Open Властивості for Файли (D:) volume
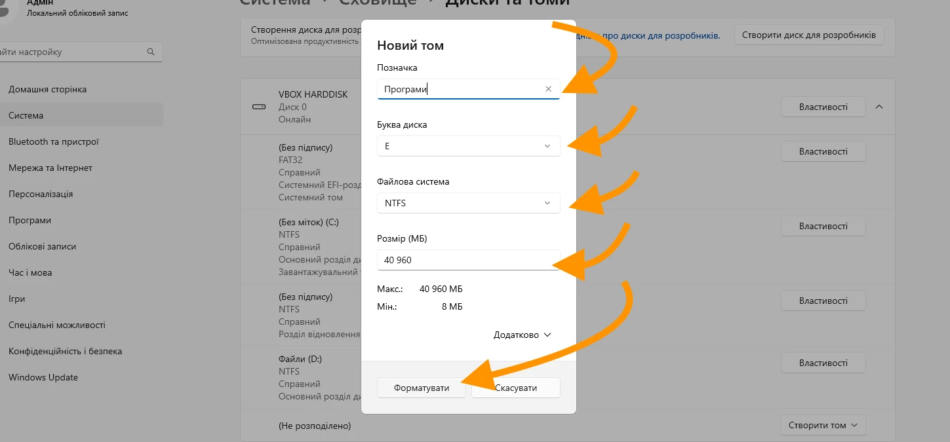The height and width of the screenshot is (442, 950). point(823,363)
